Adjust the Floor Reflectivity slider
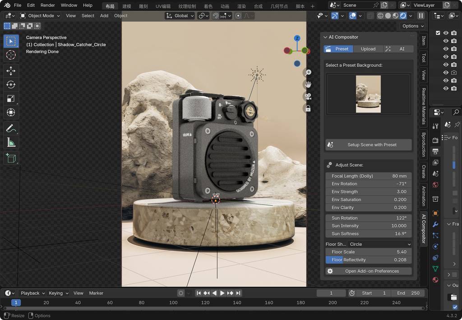This screenshot has height=320, width=462. click(x=368, y=260)
